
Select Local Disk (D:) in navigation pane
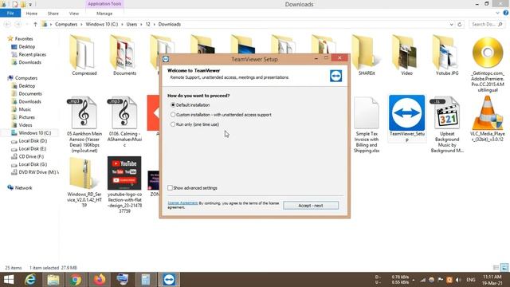[33, 141]
